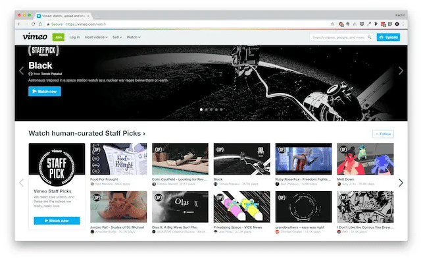Click the Staff Pick badge on the hero banner

pos(43,51)
